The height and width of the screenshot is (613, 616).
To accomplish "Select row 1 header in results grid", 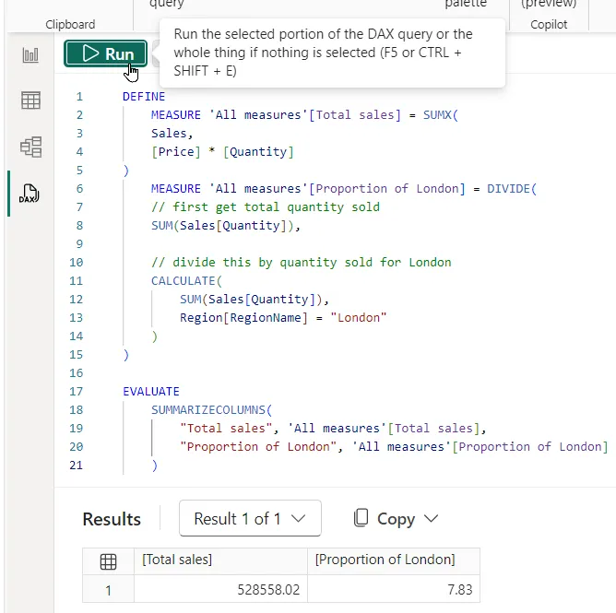I will [108, 588].
